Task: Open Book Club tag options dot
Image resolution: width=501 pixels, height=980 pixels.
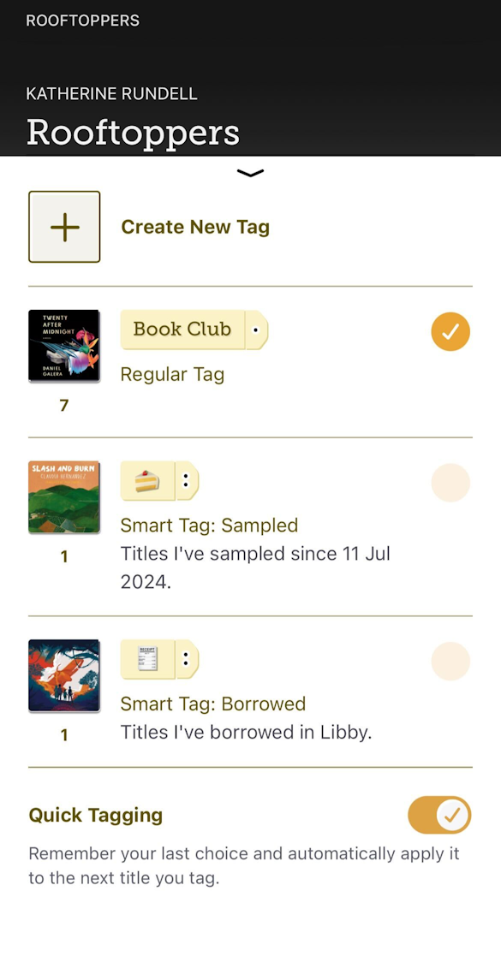Action: [256, 330]
